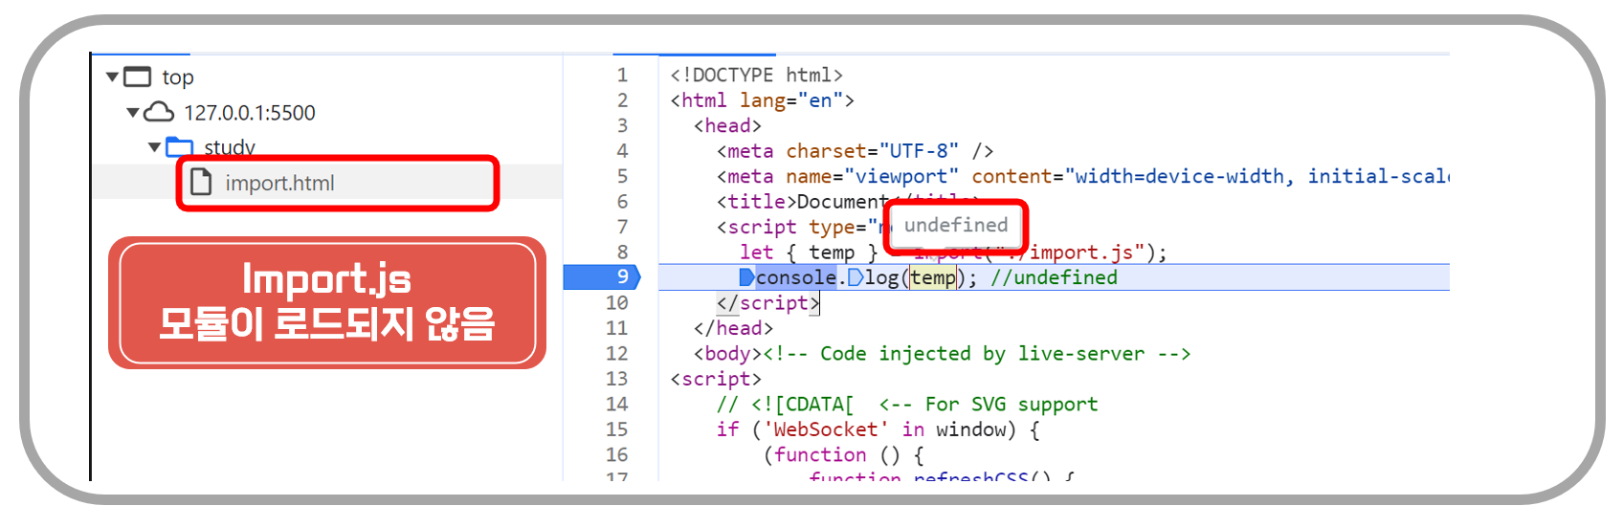The image size is (1623, 506).
Task: Click the let keyword on line 8
Action: [757, 253]
